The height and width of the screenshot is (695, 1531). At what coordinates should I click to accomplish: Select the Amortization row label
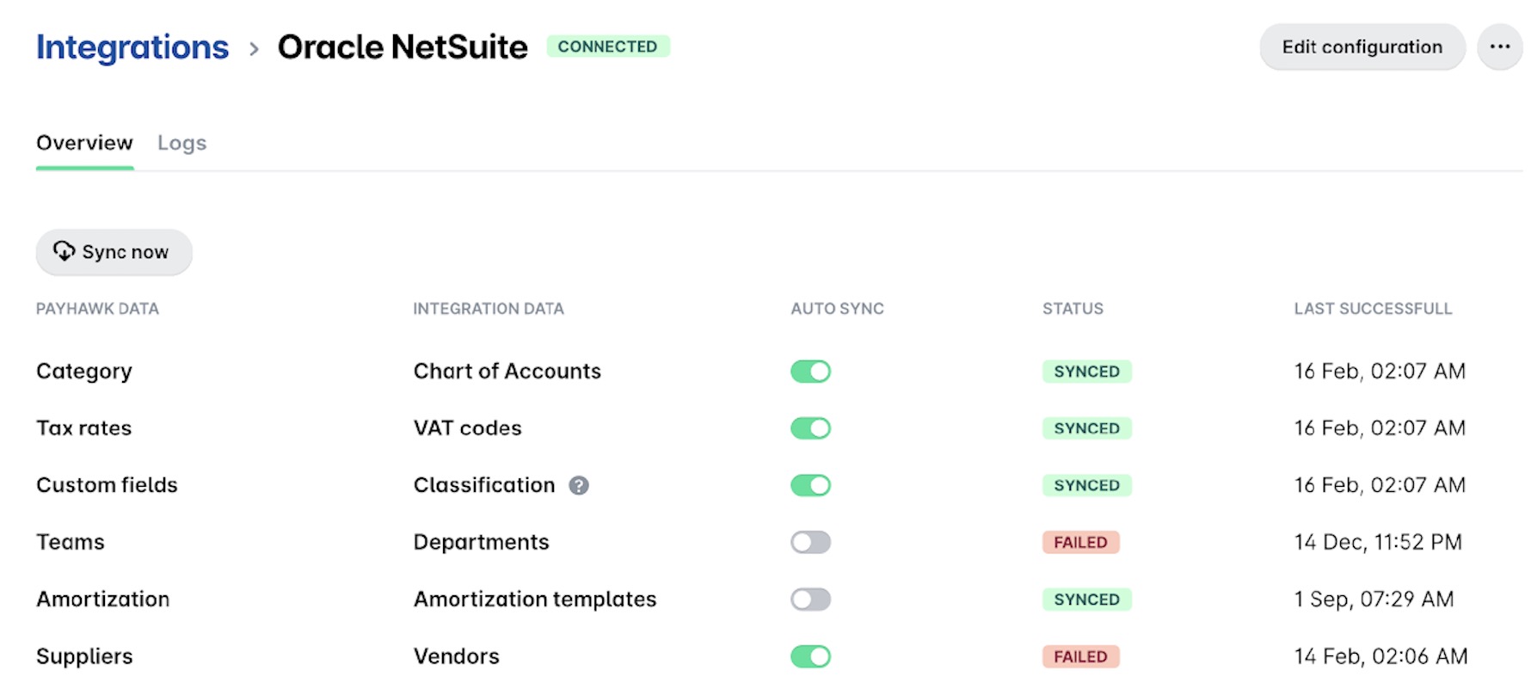103,600
